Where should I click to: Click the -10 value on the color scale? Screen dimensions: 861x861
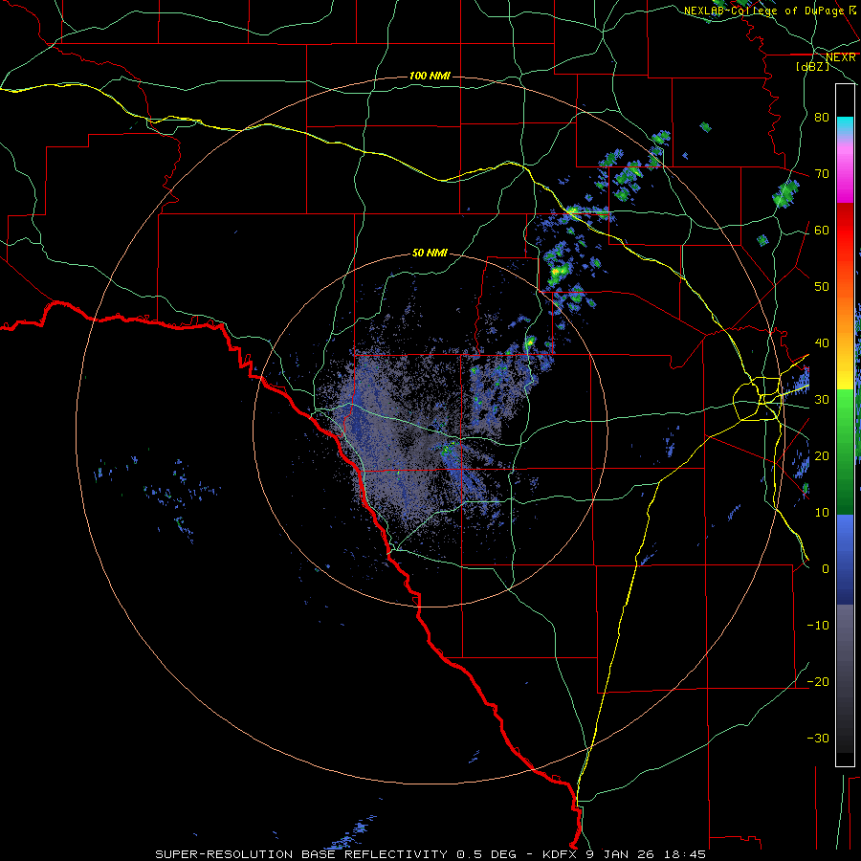(x=818, y=626)
